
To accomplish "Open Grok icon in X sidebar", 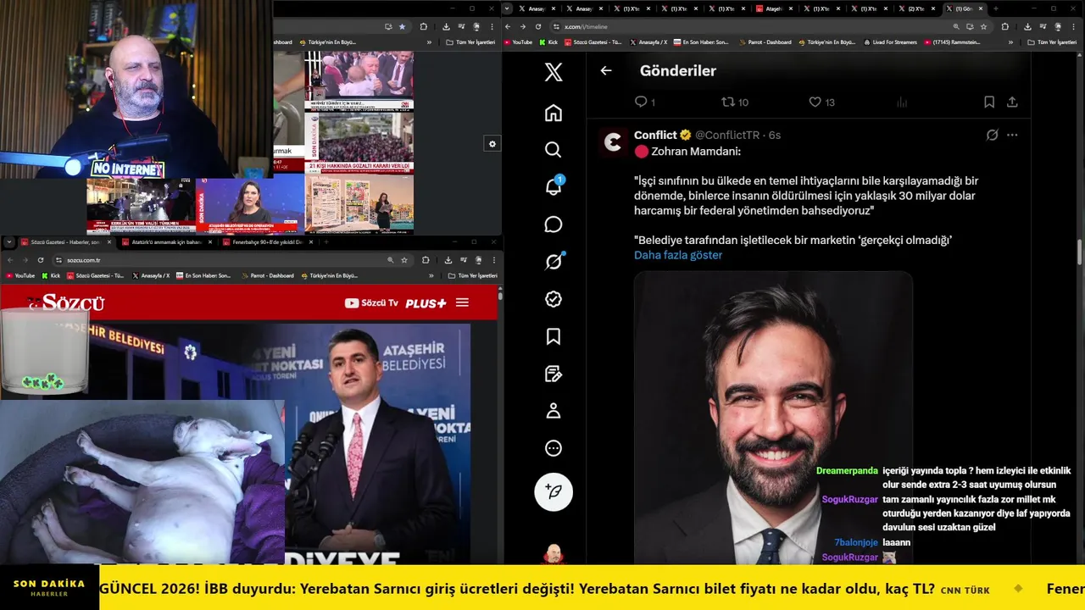I will (x=554, y=262).
